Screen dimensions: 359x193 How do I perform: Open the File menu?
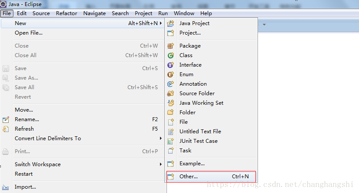[7, 13]
